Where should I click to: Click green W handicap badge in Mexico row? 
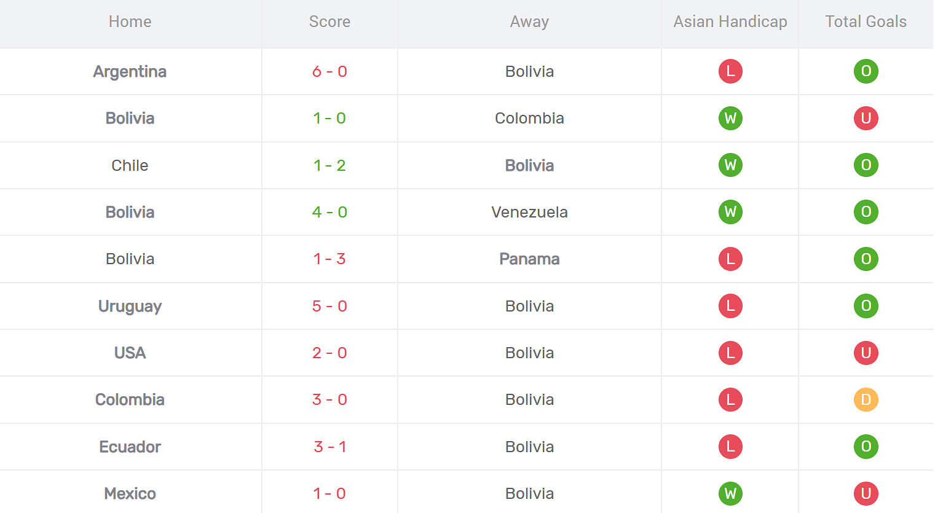(x=730, y=493)
